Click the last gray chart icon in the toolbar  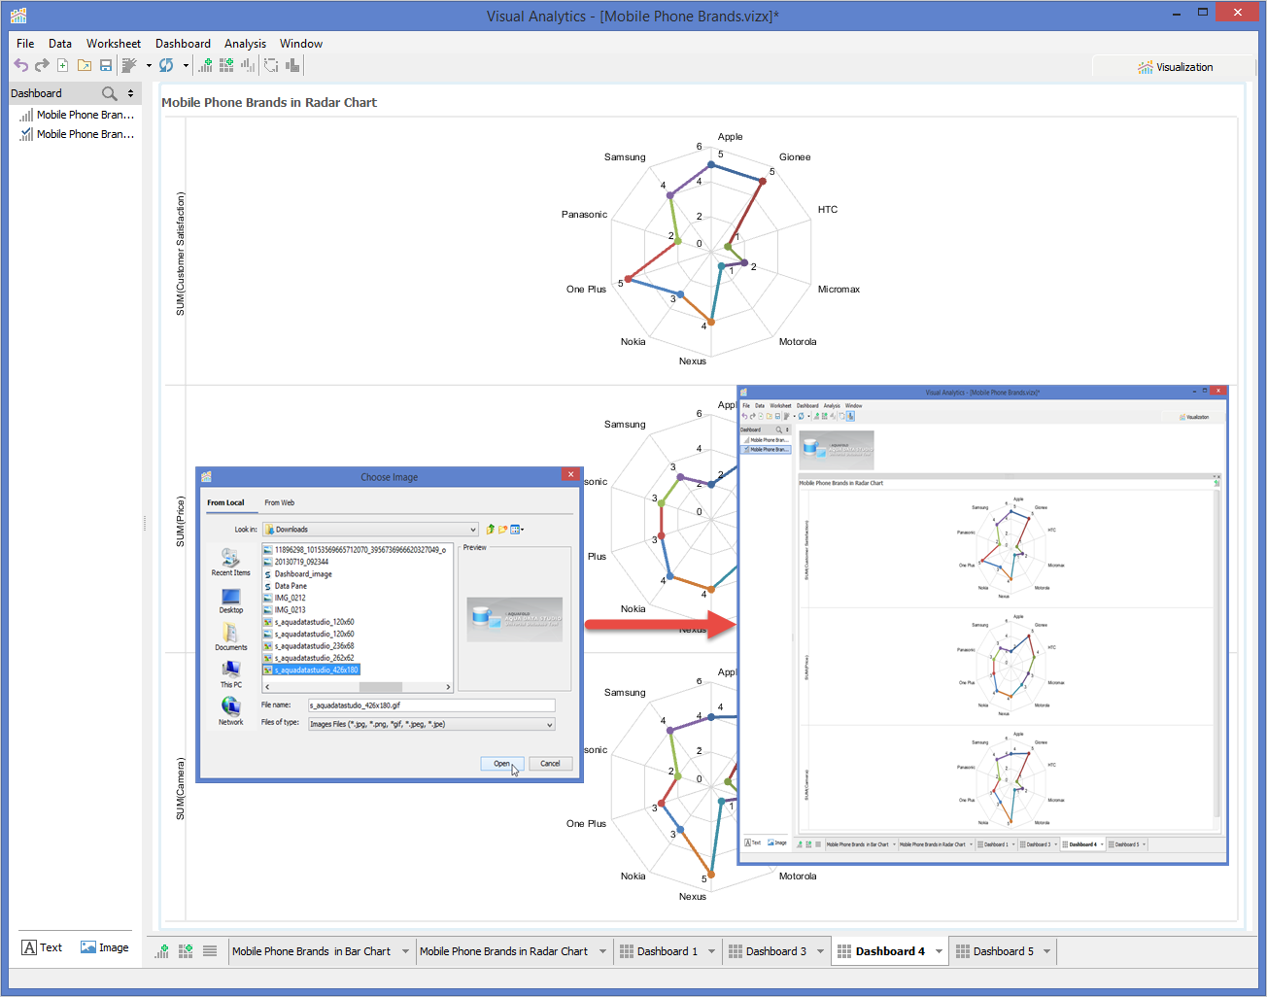pyautogui.click(x=292, y=65)
